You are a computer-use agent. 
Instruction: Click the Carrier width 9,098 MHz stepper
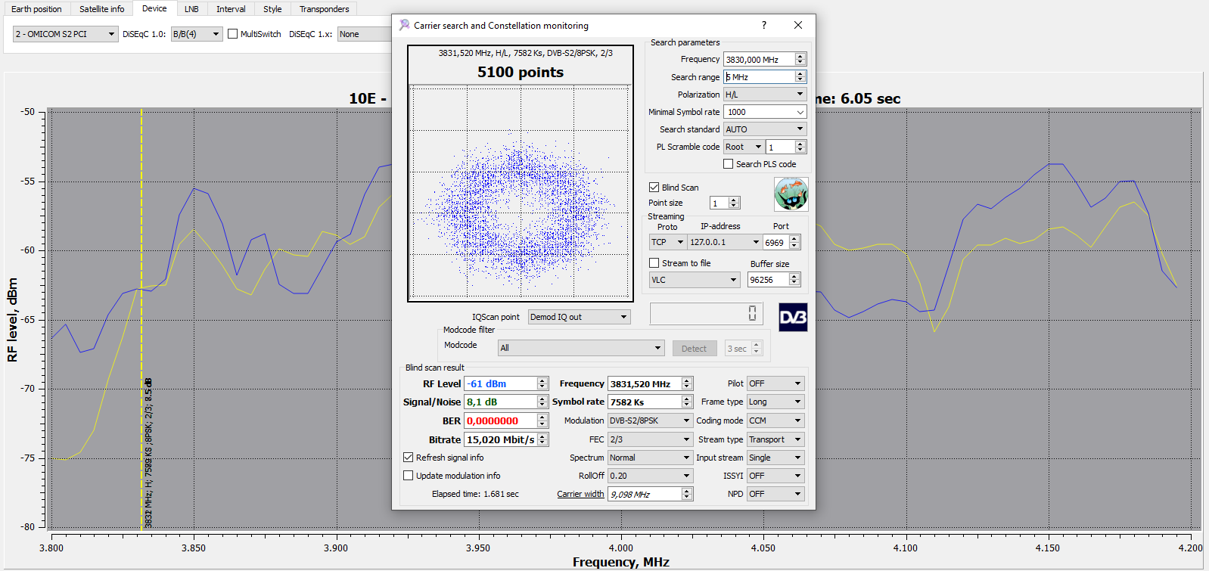(687, 494)
